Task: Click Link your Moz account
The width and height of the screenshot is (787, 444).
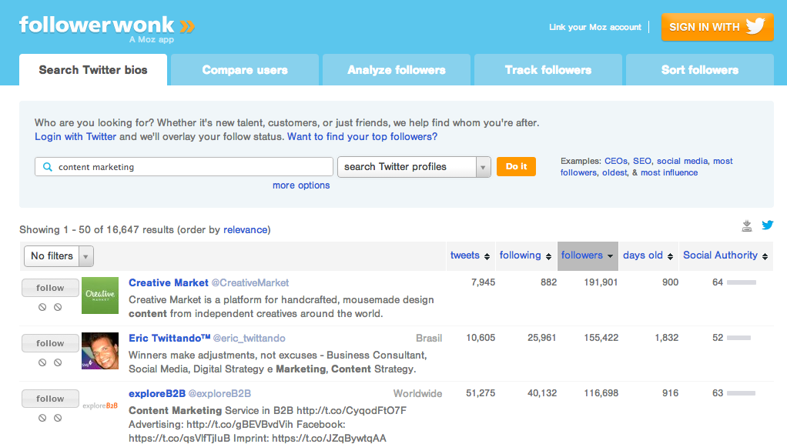Action: [x=594, y=27]
